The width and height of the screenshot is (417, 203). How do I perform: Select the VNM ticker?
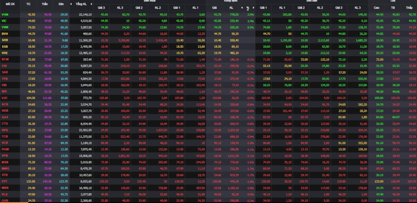pos(5,27)
